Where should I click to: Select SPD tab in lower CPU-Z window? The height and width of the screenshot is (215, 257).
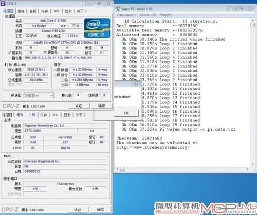coord(55,115)
